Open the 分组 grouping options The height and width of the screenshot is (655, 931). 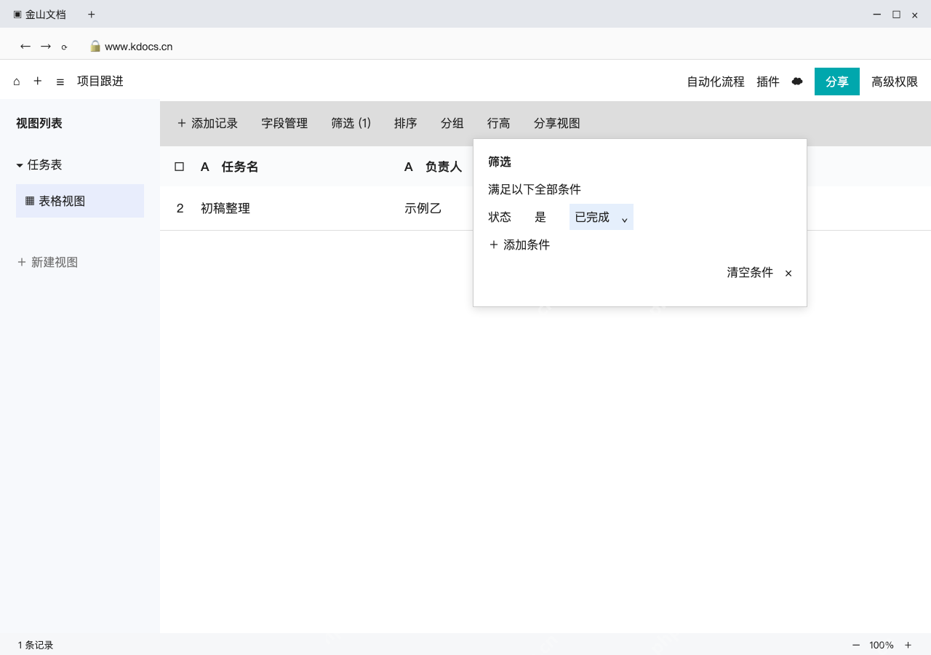[452, 124]
